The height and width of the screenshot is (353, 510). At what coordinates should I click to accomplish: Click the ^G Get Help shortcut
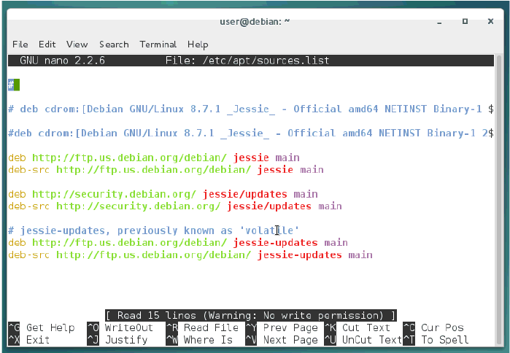click(x=42, y=327)
